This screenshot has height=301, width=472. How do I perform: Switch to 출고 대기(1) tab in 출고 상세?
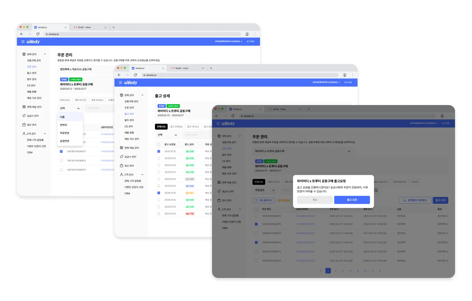click(x=193, y=126)
